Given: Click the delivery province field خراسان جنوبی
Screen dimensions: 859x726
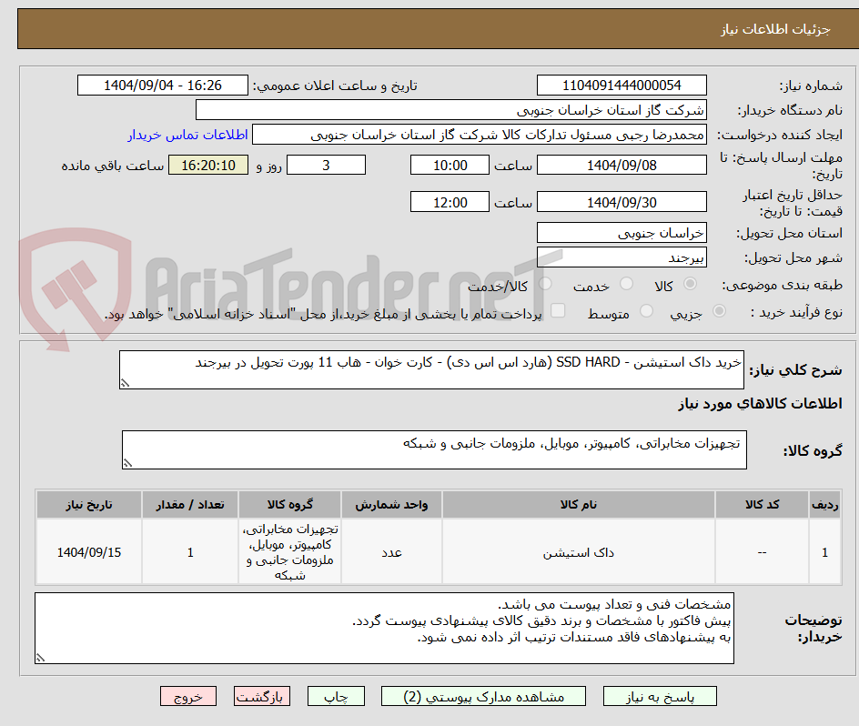Looking at the screenshot, I should (622, 233).
